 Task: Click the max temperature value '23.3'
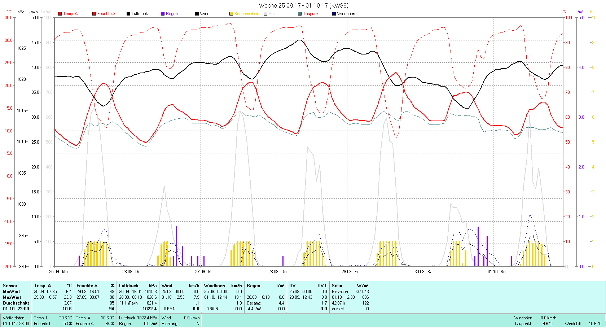(x=67, y=297)
